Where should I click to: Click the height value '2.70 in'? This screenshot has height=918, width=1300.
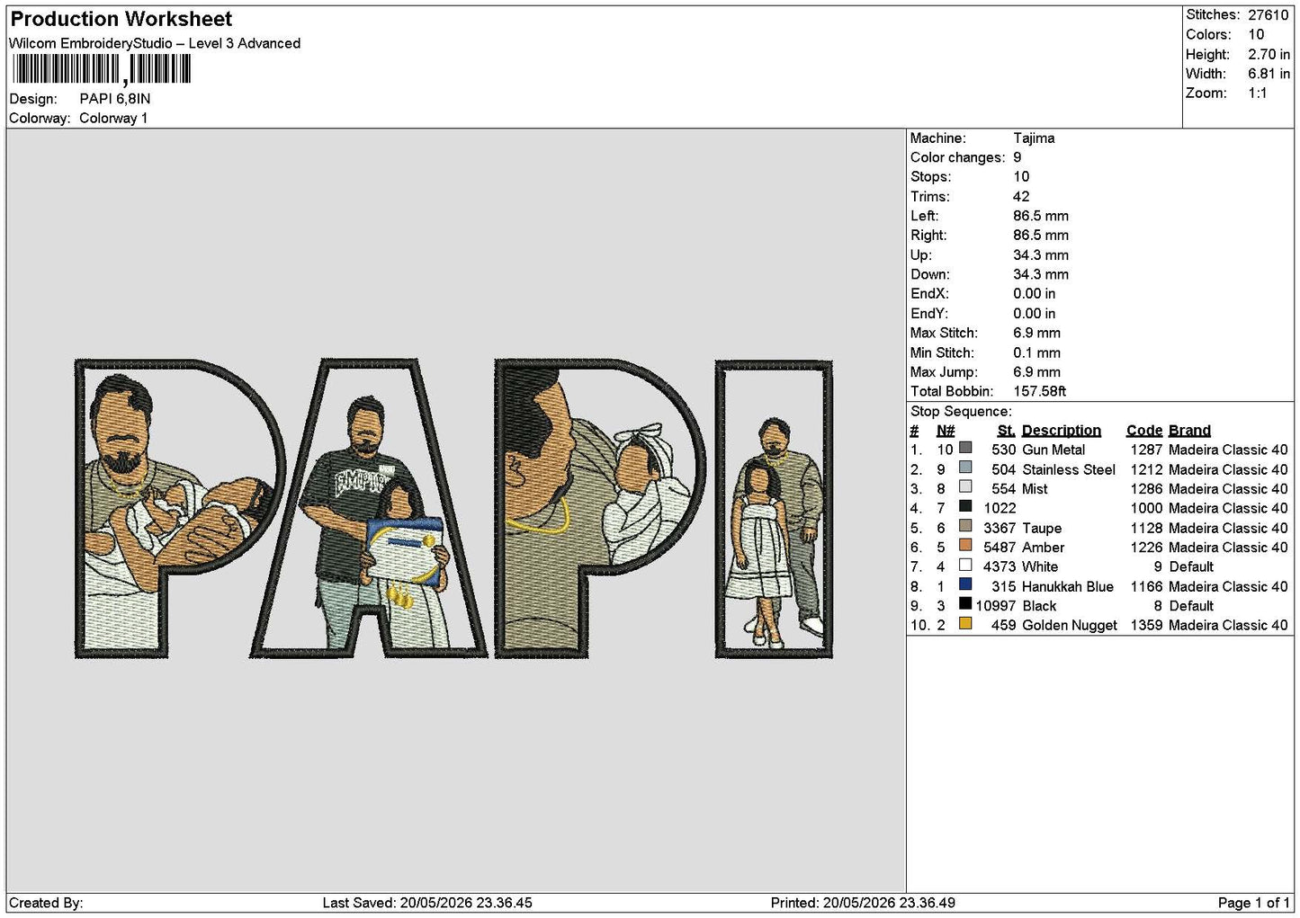pos(1269,54)
